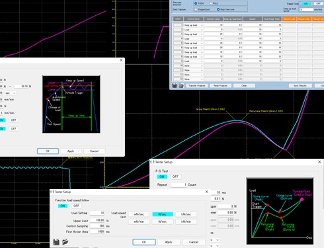Image resolution: width=324 pixels, height=248 pixels.
Task: Select the PULL pressure direction radio button
Action: 211,3
